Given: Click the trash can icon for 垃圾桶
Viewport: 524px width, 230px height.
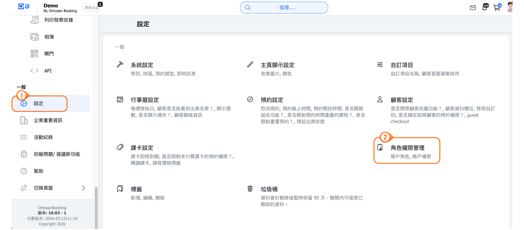Looking at the screenshot, I should tap(250, 189).
